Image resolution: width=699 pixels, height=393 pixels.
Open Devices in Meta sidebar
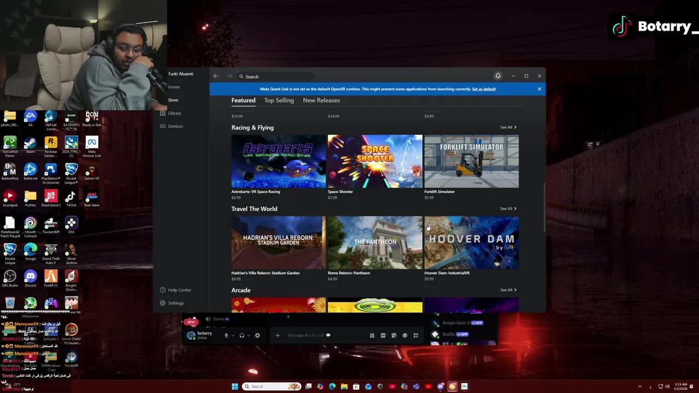pyautogui.click(x=171, y=126)
